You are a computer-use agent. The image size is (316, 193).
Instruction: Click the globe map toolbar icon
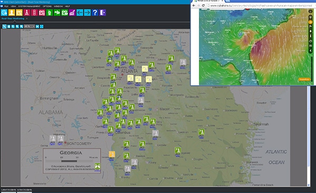pos(4,13)
